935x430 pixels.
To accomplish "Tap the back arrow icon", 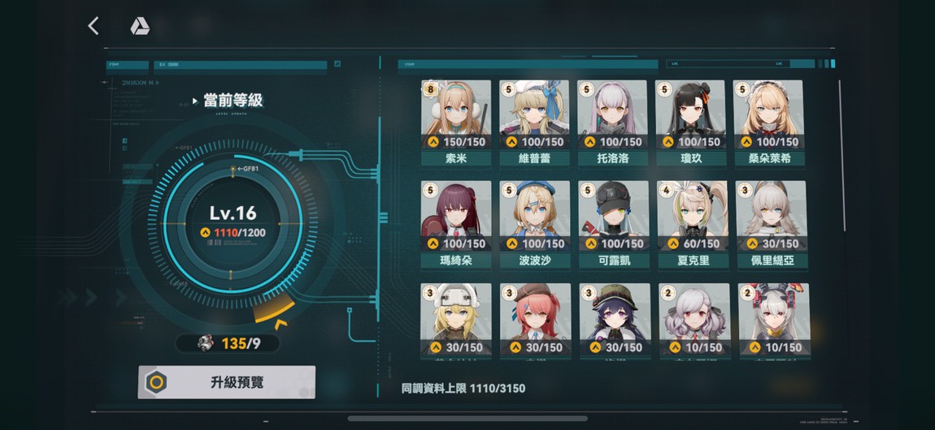I will click(93, 26).
